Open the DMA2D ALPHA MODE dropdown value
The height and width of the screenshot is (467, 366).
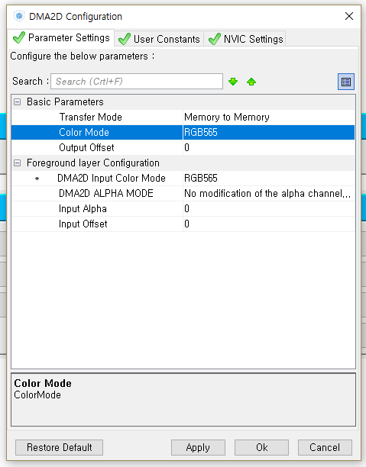268,193
